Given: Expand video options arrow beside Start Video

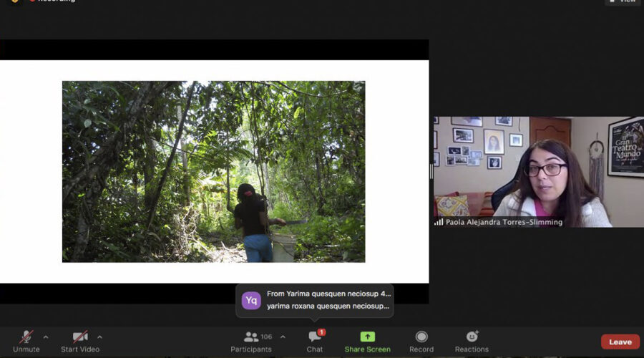Looking at the screenshot, I should click(x=99, y=337).
